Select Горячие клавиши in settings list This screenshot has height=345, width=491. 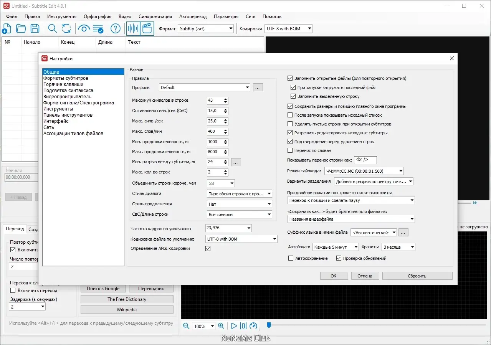point(63,84)
